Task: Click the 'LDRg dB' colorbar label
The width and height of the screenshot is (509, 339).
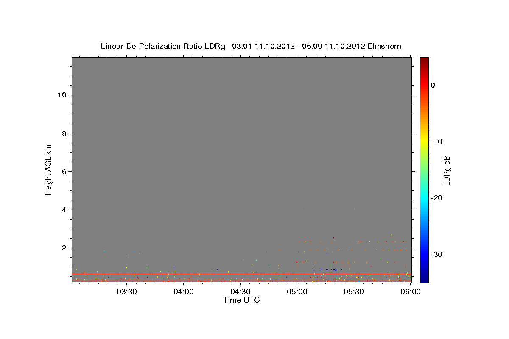Action: pyautogui.click(x=447, y=170)
